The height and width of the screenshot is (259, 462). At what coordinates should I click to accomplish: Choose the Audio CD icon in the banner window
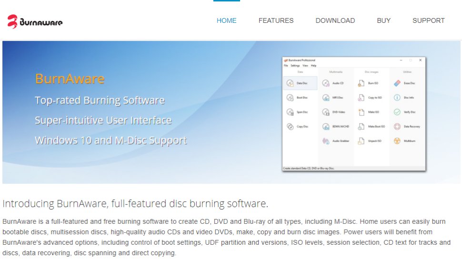tap(326, 83)
